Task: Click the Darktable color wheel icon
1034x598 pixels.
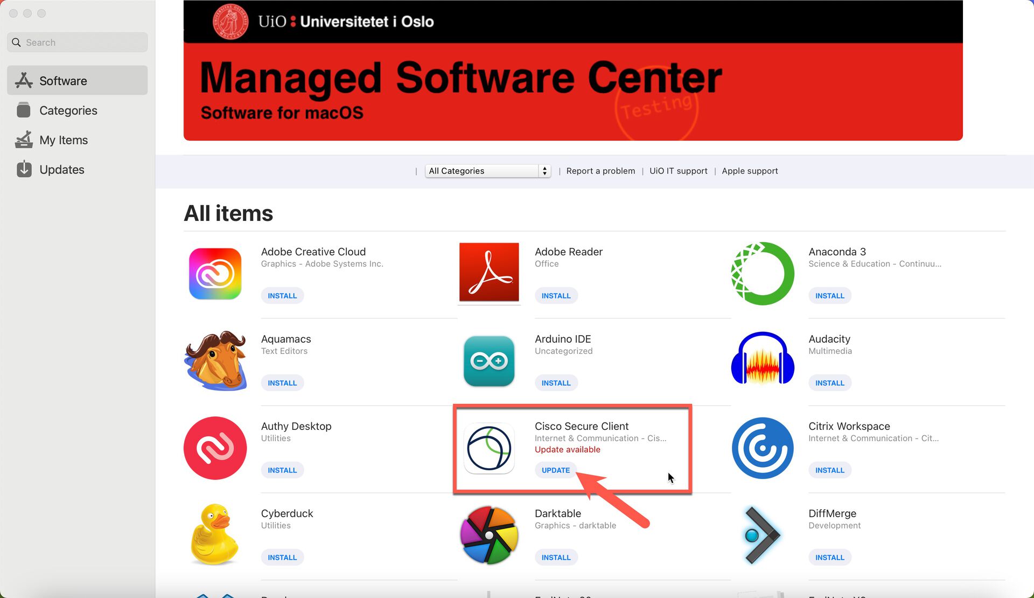Action: coord(489,536)
